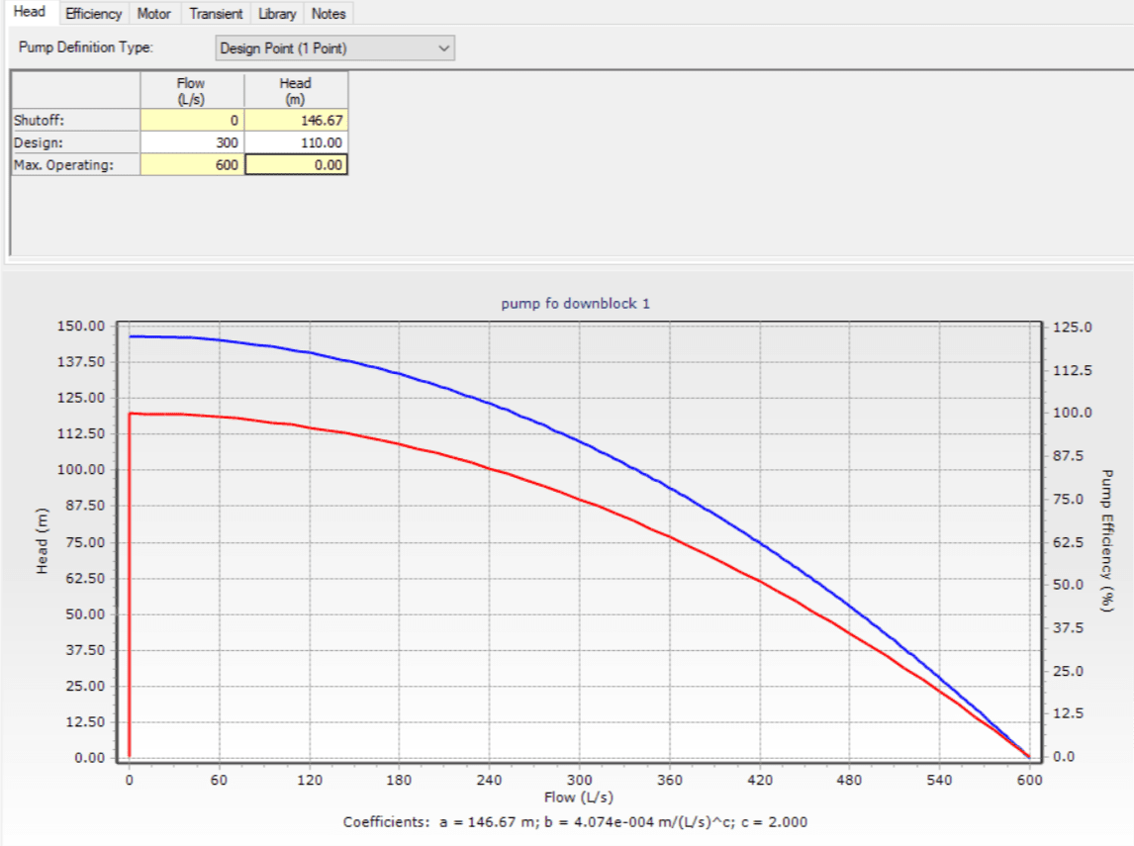Viewport: 1134px width, 846px height.
Task: Click the 600 flow axis tick label
Action: [1030, 780]
